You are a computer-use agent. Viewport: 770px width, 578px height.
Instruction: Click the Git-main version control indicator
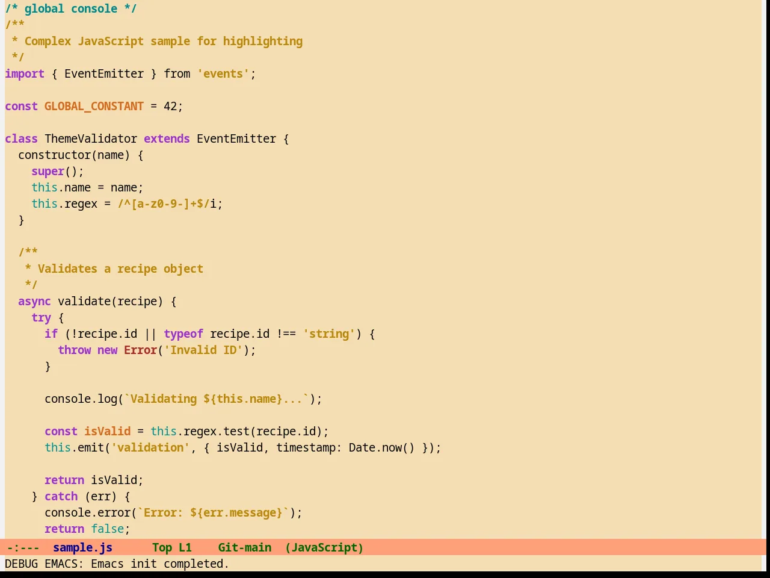(x=244, y=547)
